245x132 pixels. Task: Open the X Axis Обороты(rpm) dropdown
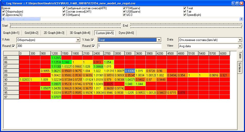point(78,40)
